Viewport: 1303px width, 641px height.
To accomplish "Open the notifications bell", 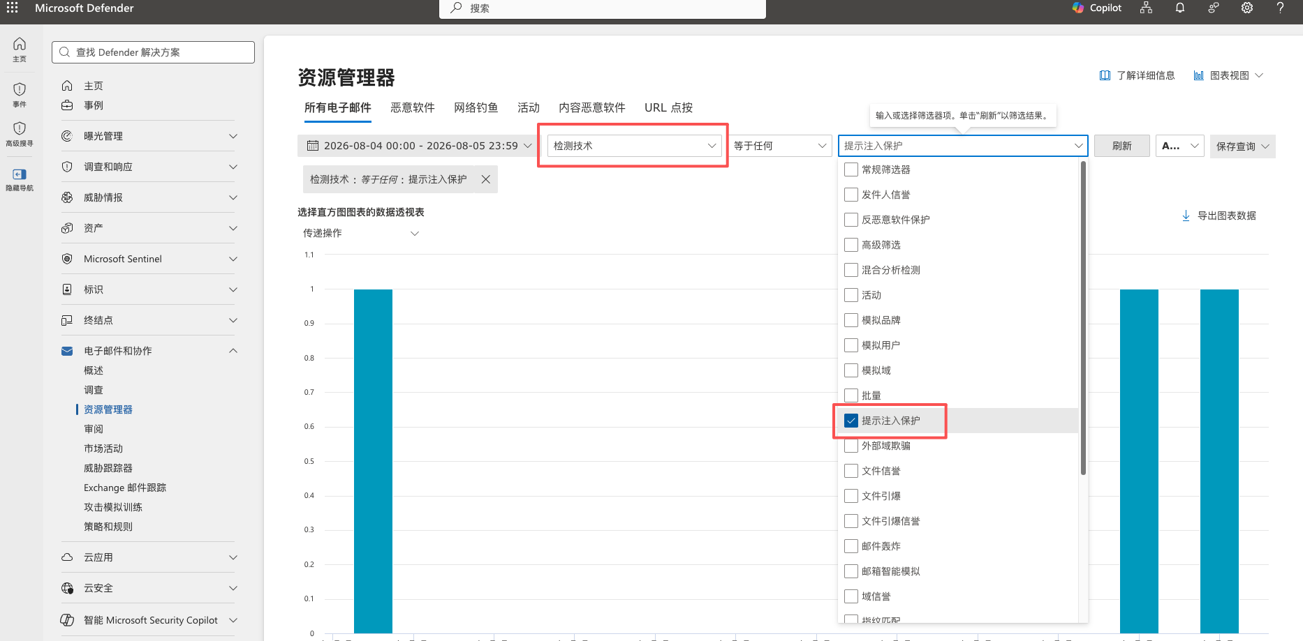I will point(1180,8).
